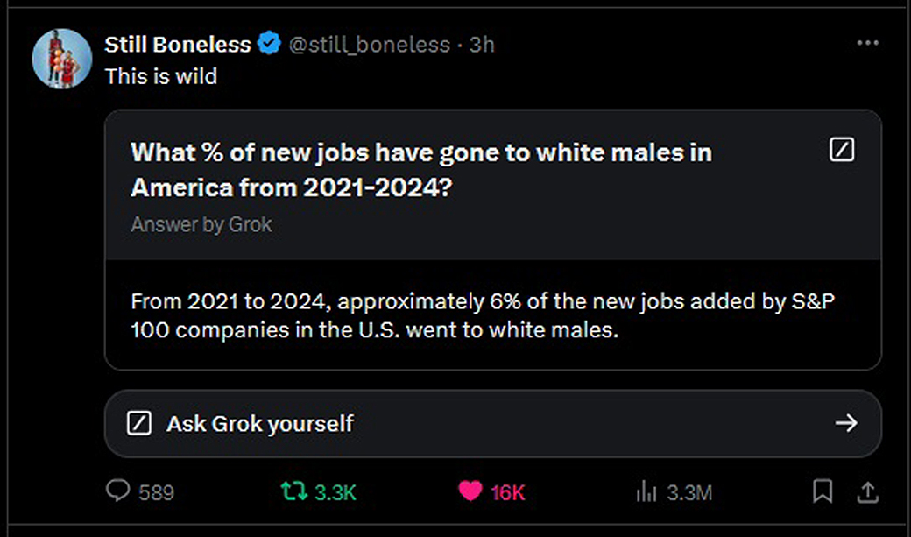Open Still Boneless profile avatar

pos(62,59)
